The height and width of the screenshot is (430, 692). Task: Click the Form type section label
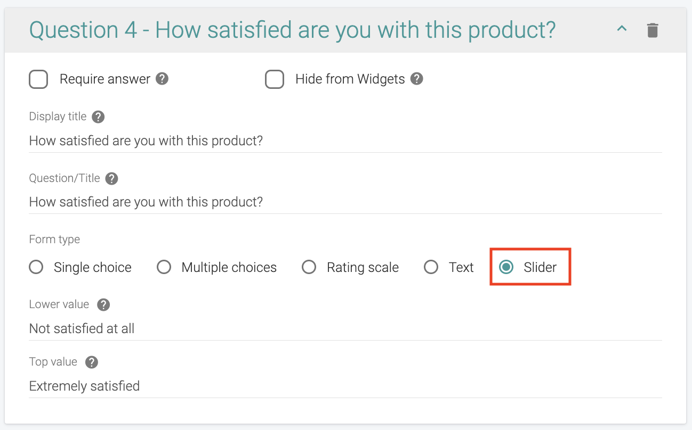tap(54, 239)
